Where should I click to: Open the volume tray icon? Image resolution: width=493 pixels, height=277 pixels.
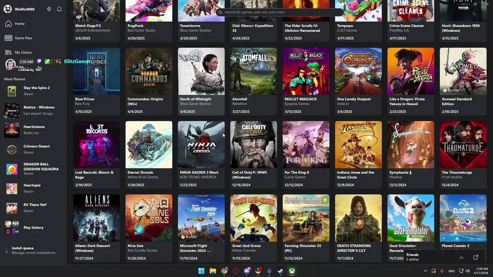[x=468, y=271]
